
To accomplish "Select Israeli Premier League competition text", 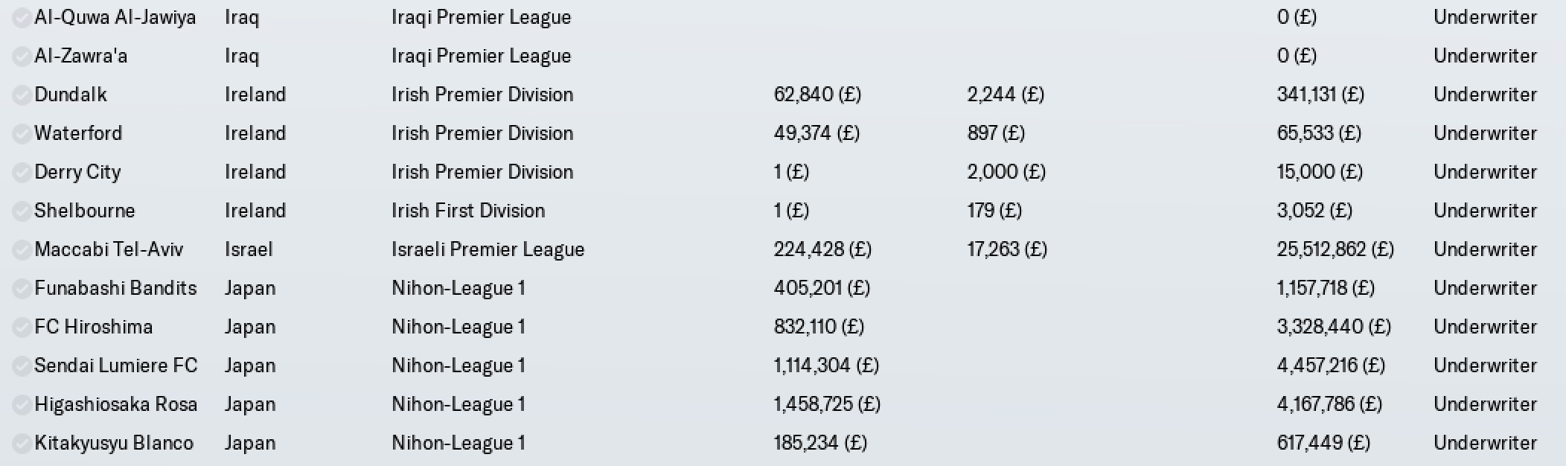I will point(488,249).
